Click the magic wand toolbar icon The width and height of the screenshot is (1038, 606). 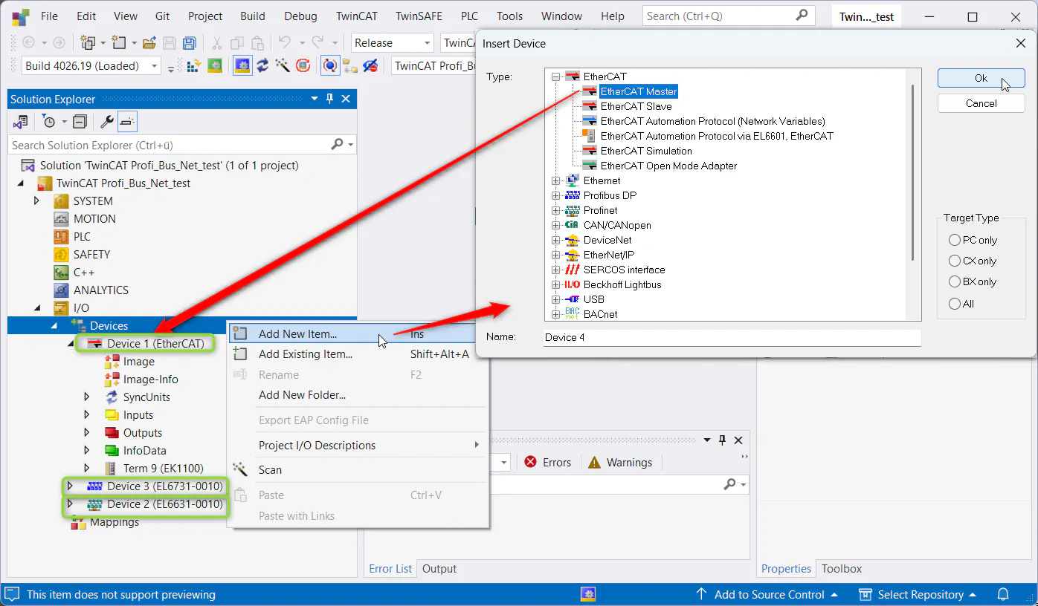283,66
